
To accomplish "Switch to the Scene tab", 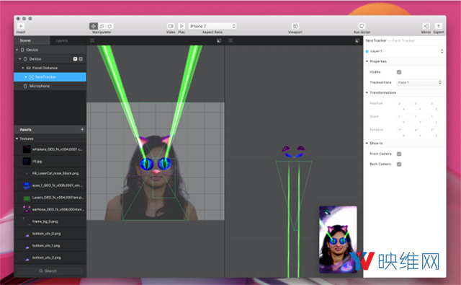I will [25, 40].
